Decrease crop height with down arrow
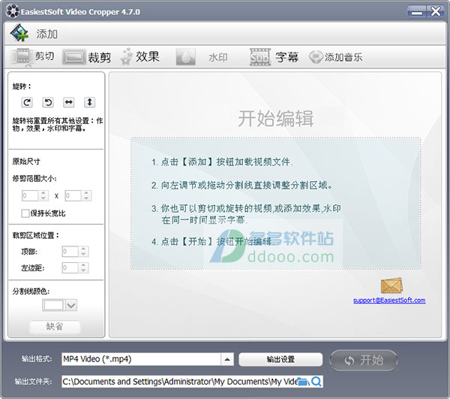 pyautogui.click(x=86, y=198)
